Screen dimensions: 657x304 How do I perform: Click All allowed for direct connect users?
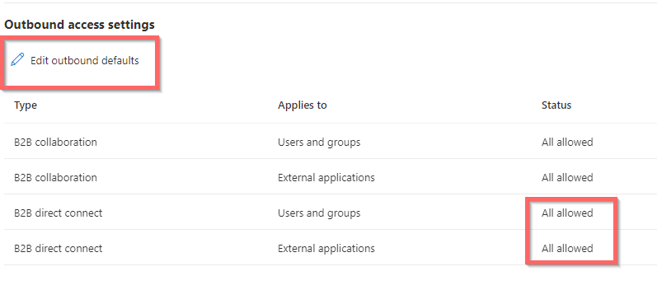click(567, 213)
